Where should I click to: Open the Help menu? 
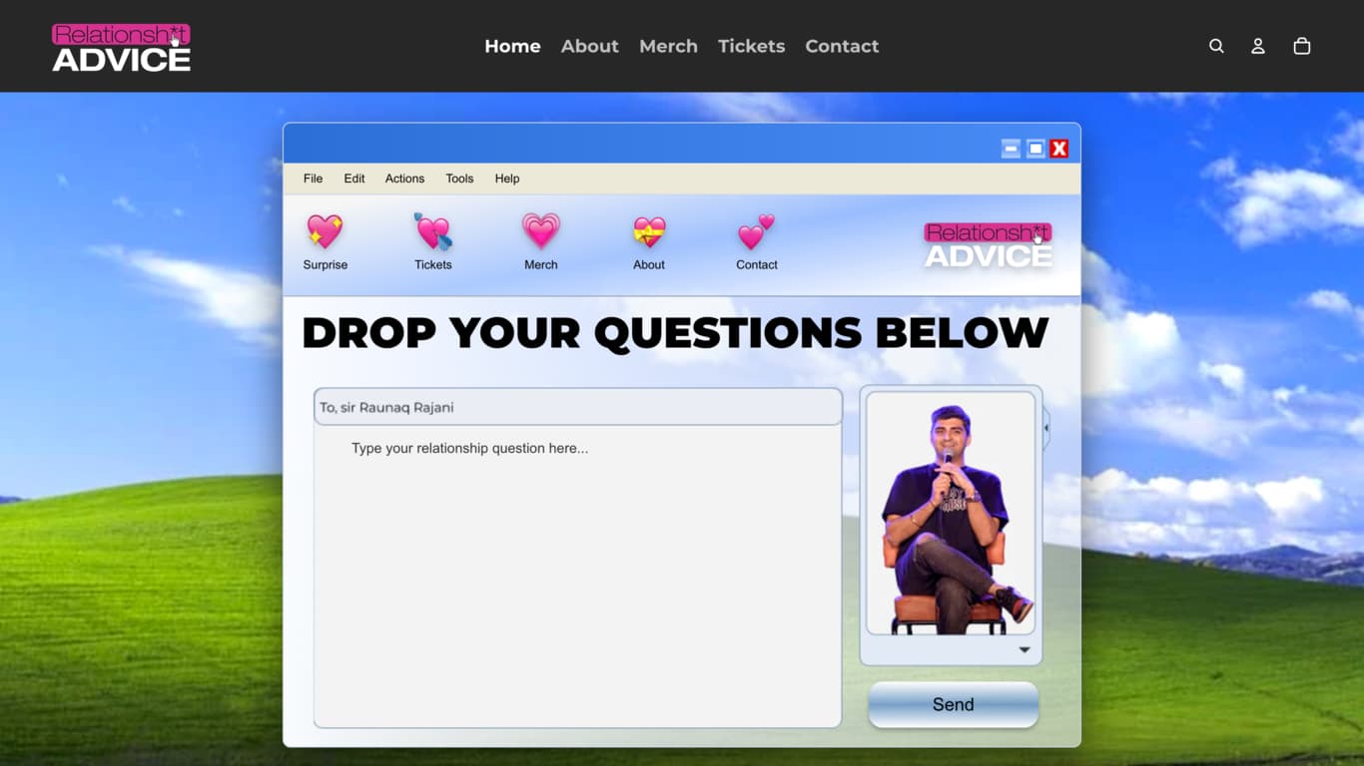click(x=507, y=179)
